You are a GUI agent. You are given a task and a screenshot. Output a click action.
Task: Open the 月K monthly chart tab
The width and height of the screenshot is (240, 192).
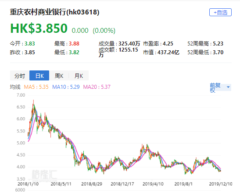click(x=79, y=76)
